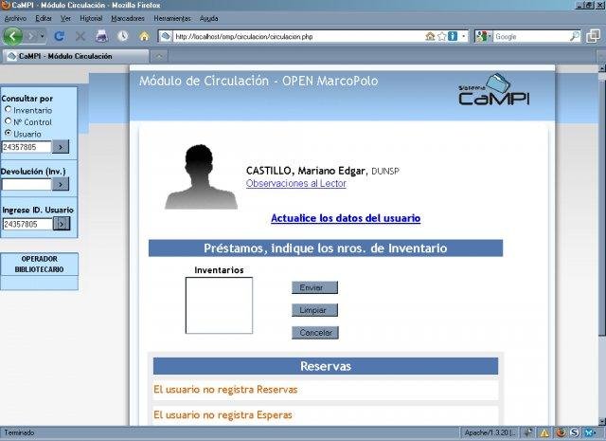Open the Ver menu

[65, 18]
